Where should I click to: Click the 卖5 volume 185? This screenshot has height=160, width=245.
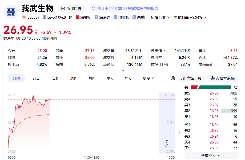[234, 93]
